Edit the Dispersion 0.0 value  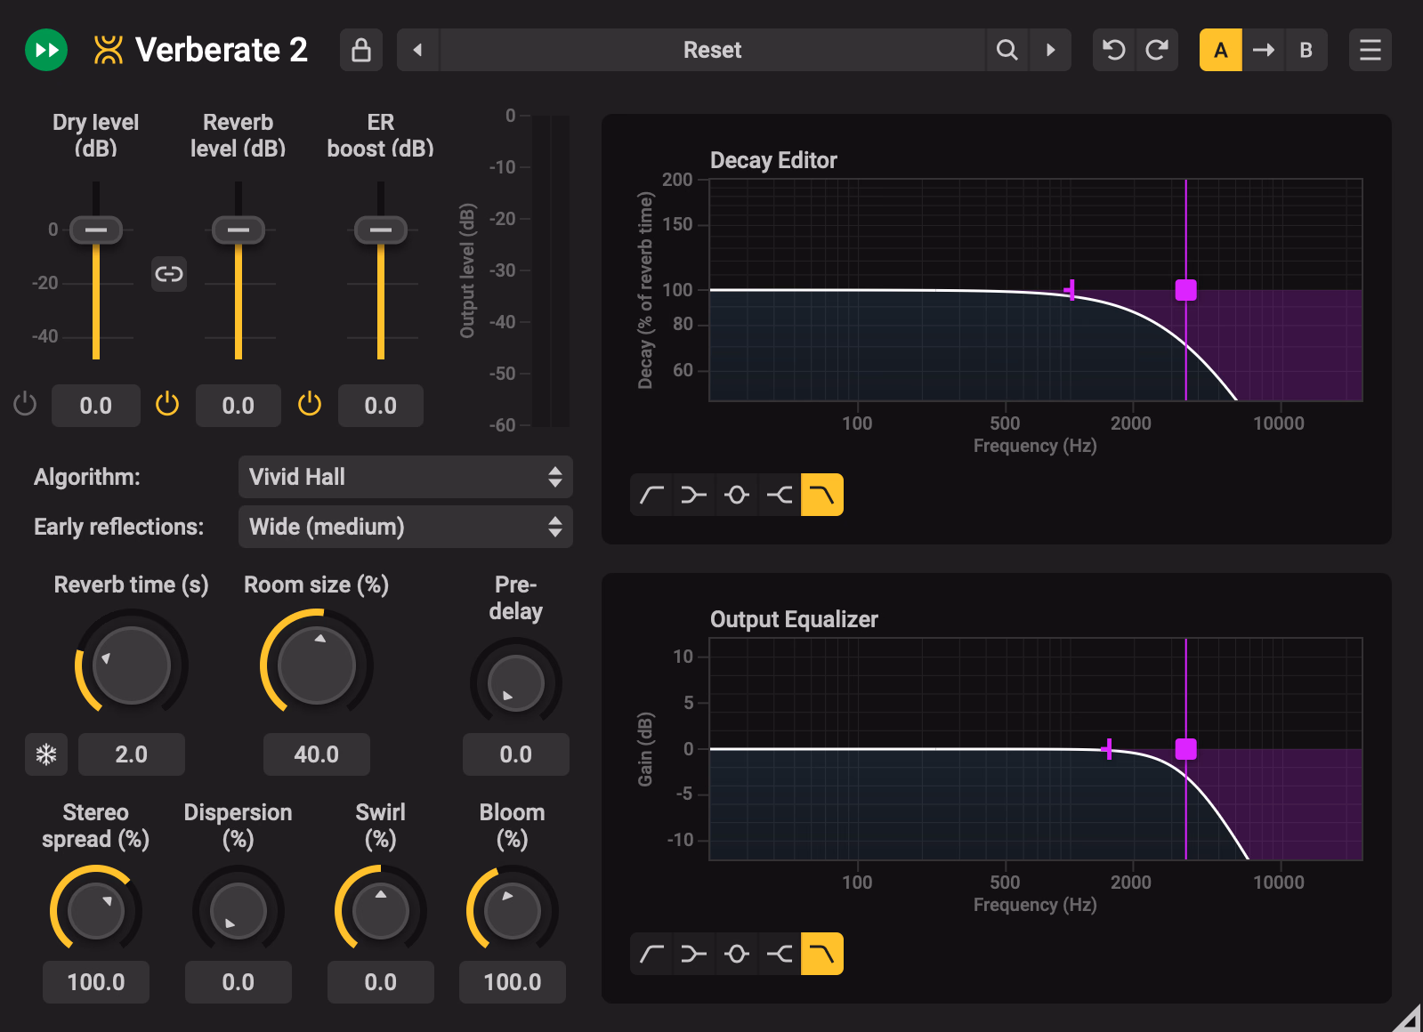(x=239, y=982)
